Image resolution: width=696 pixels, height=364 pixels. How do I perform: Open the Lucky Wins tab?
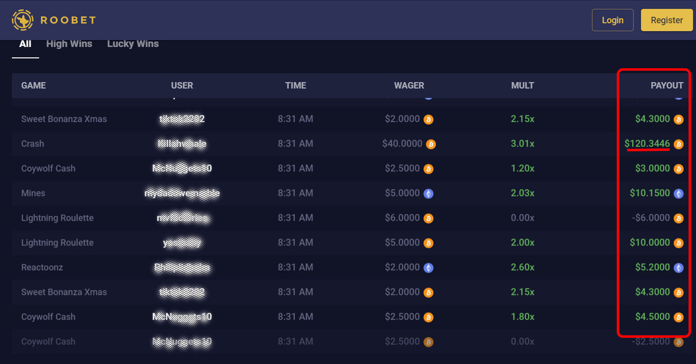(133, 44)
